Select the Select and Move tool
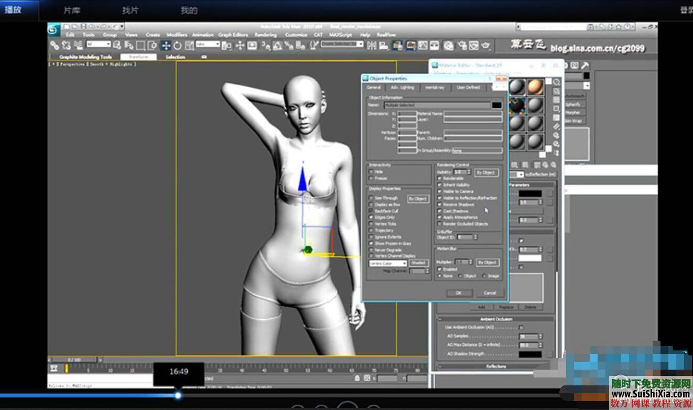This screenshot has width=693, height=410. [x=166, y=46]
